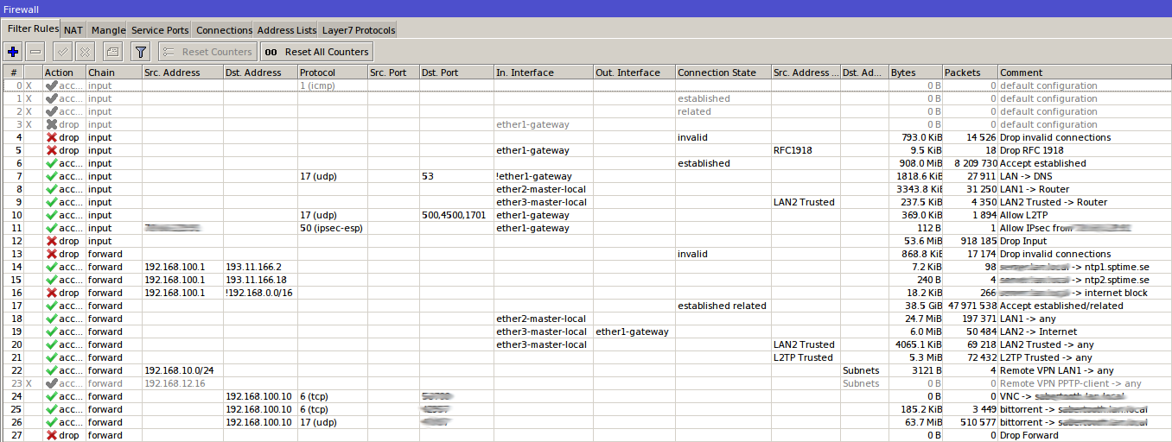Click destination address 193.11.166.18 cell
The height and width of the screenshot is (442, 1172).
click(260, 280)
